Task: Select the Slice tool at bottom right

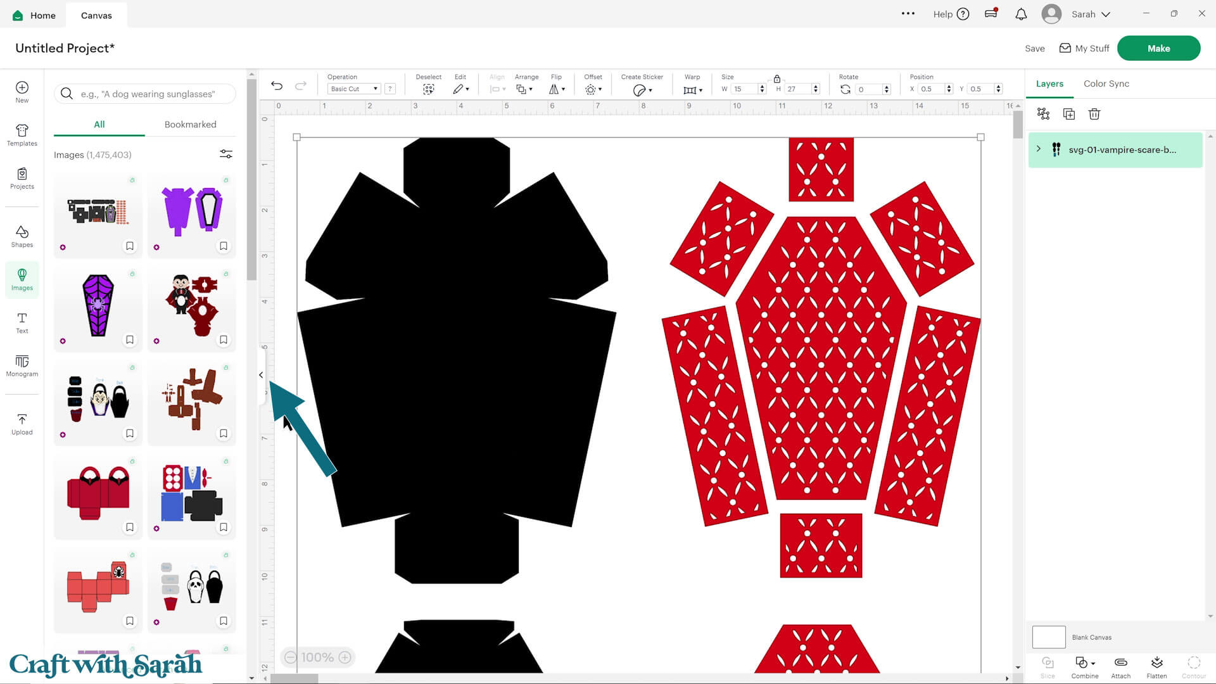Action: (1048, 666)
